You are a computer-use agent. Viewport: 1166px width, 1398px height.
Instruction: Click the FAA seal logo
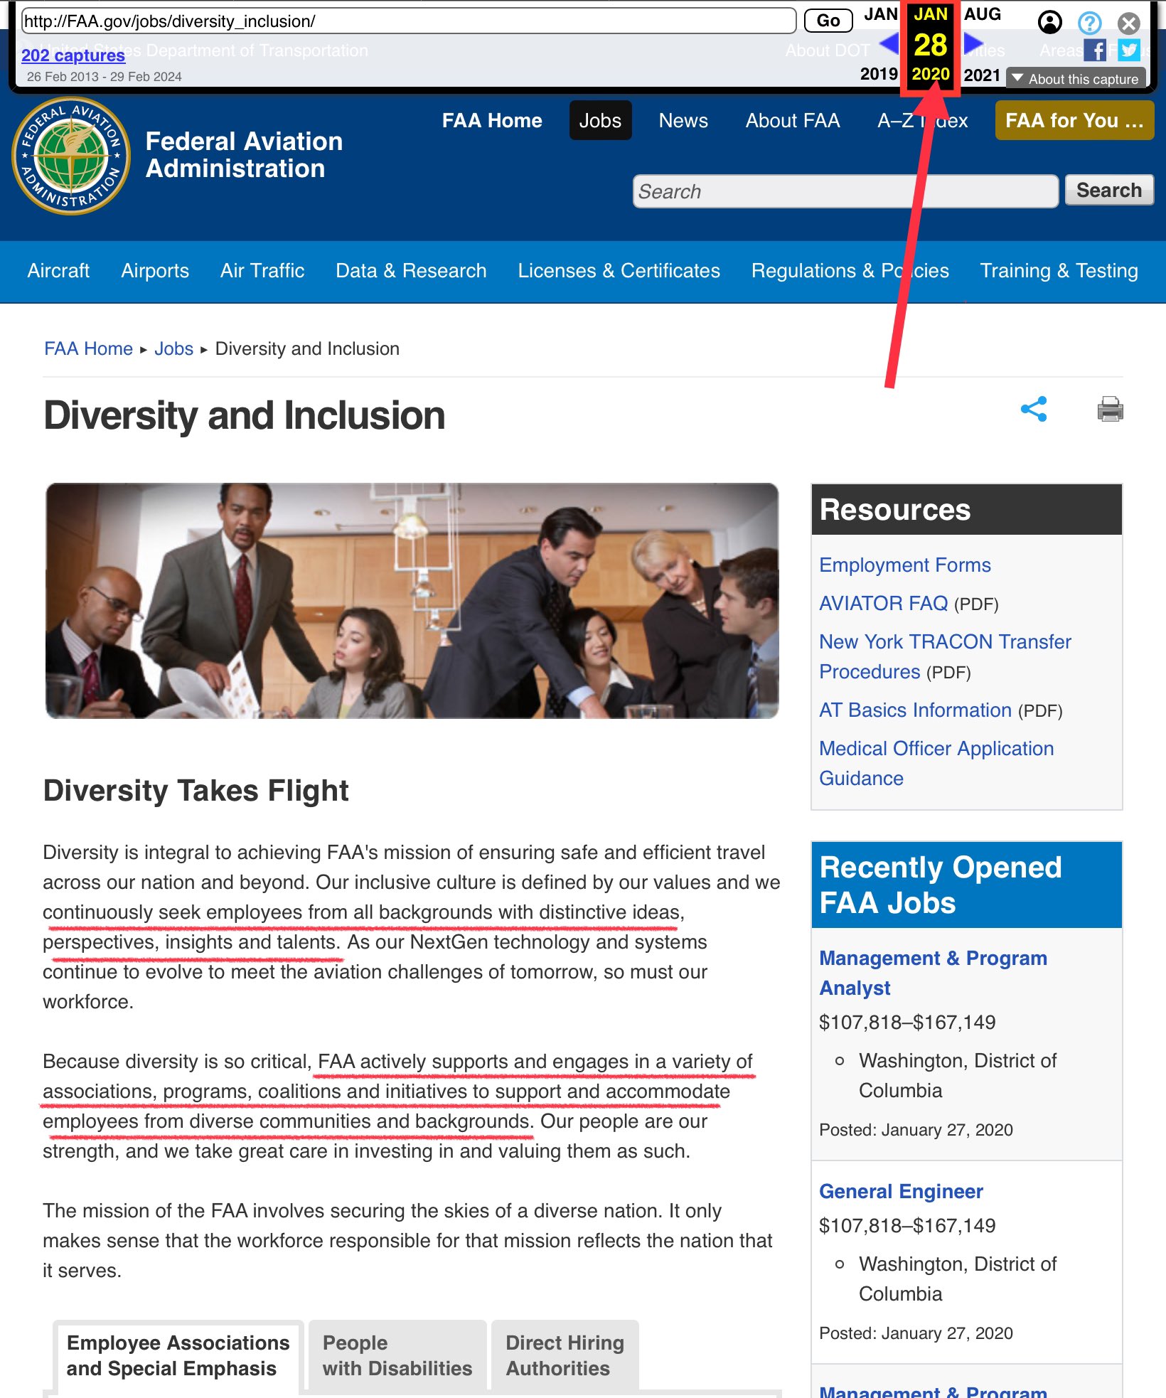pyautogui.click(x=71, y=156)
